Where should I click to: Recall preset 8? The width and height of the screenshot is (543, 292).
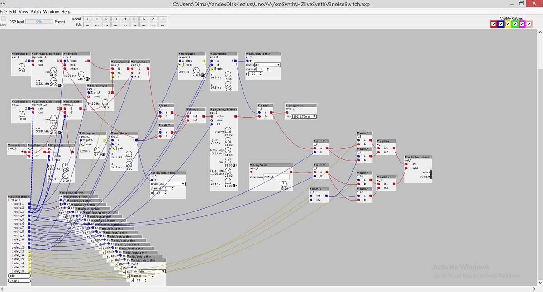tap(163, 19)
